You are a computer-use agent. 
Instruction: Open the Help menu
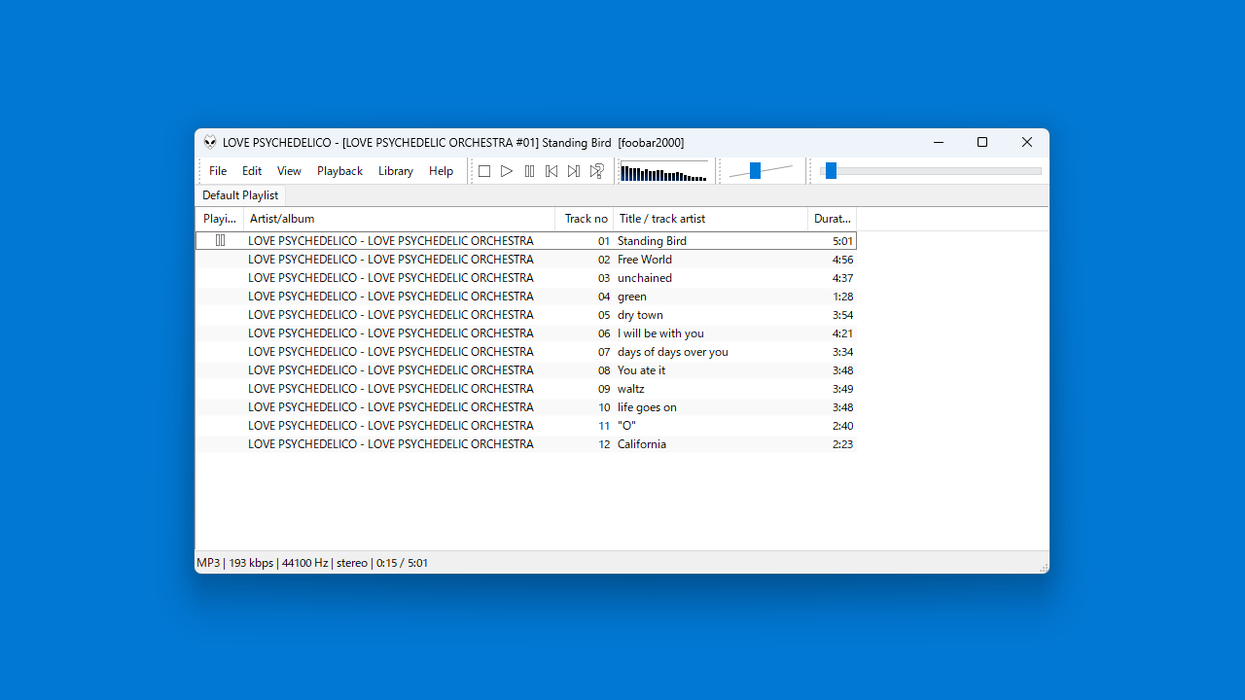pos(442,171)
